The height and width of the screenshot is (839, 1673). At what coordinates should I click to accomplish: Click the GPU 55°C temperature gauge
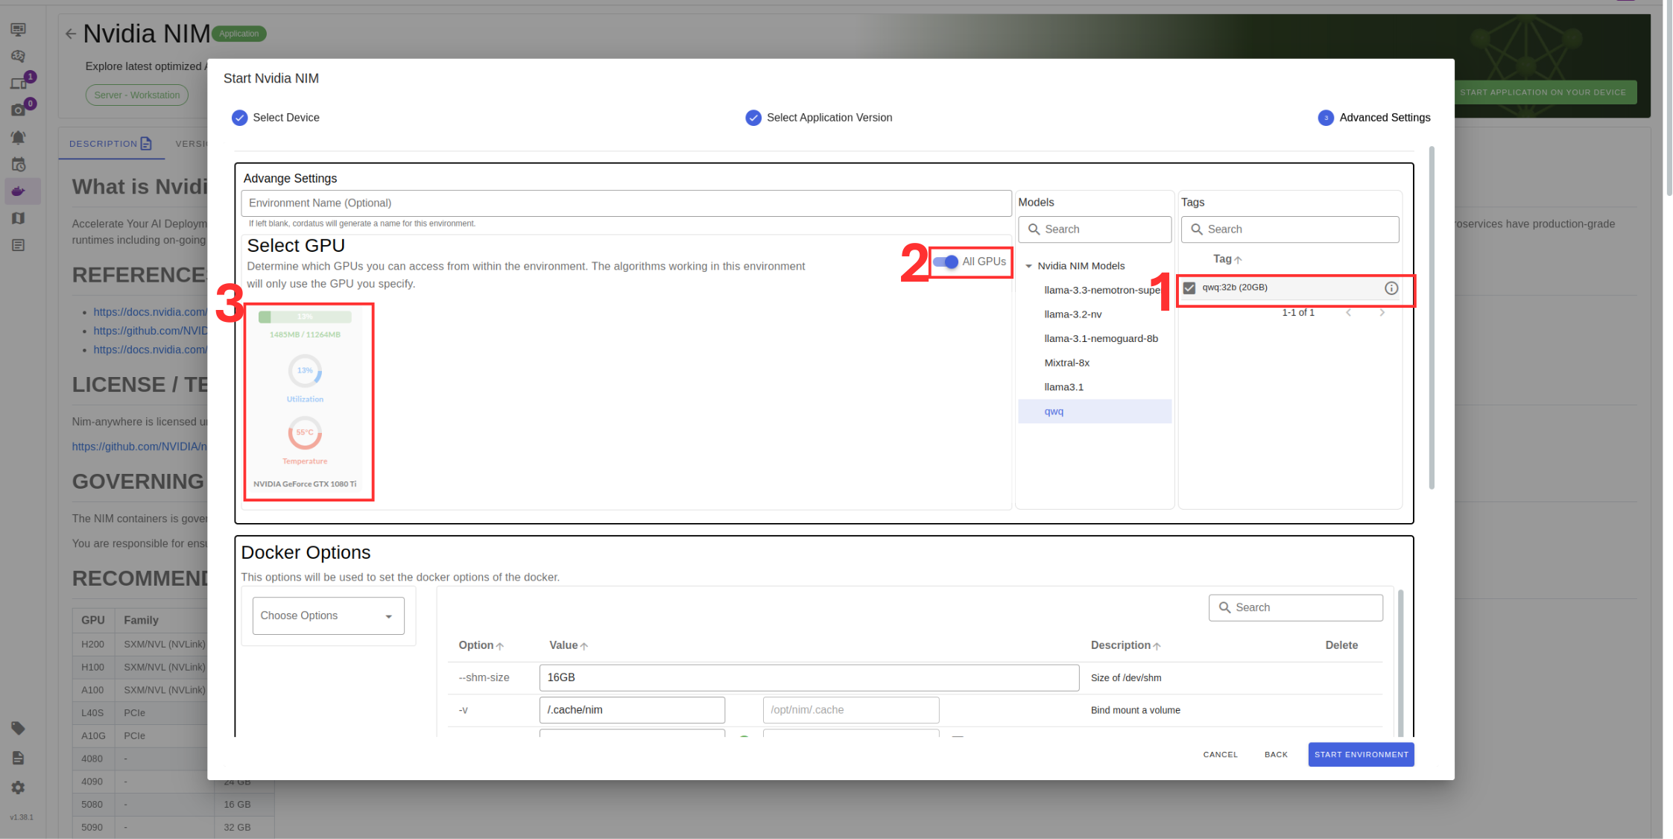(305, 432)
